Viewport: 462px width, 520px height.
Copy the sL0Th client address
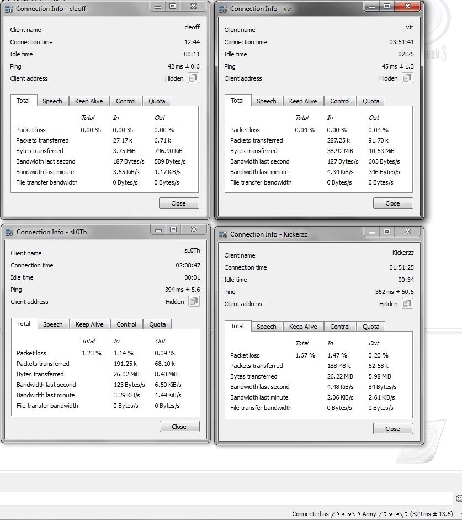pos(194,302)
